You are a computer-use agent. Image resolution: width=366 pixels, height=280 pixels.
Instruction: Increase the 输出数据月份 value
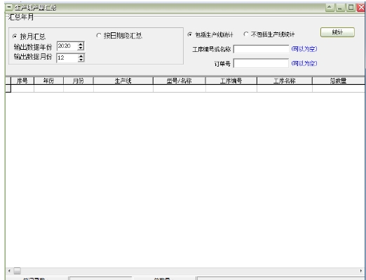coord(81,55)
